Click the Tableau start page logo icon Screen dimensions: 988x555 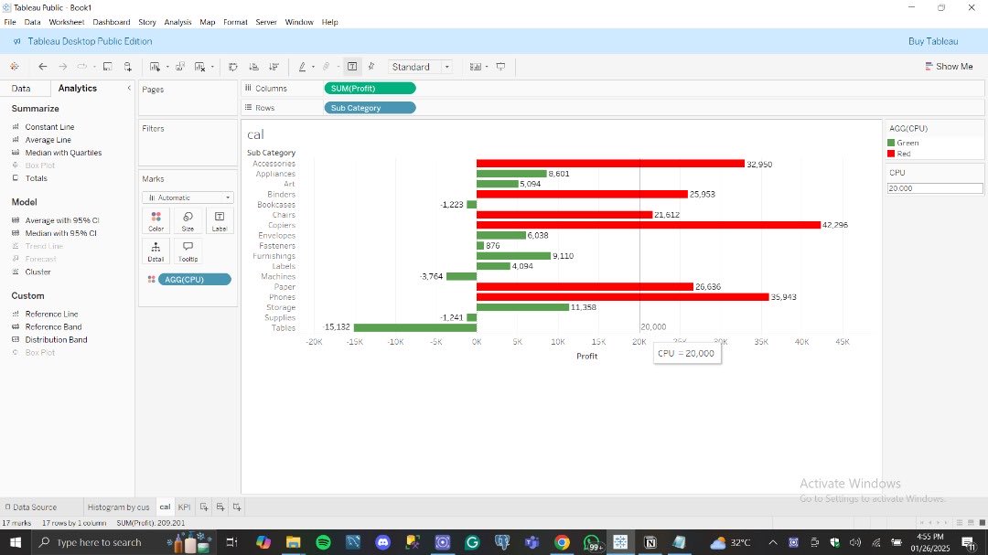click(x=14, y=66)
